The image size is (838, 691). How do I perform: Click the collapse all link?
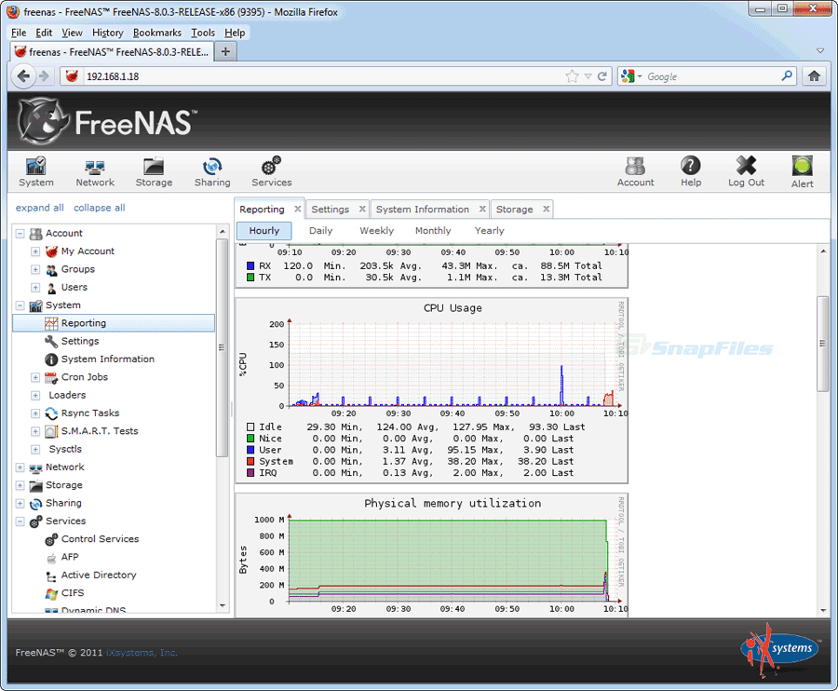tap(100, 208)
